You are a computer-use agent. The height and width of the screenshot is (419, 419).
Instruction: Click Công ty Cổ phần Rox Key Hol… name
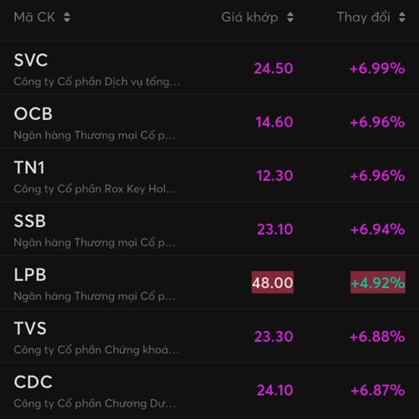coord(95,189)
